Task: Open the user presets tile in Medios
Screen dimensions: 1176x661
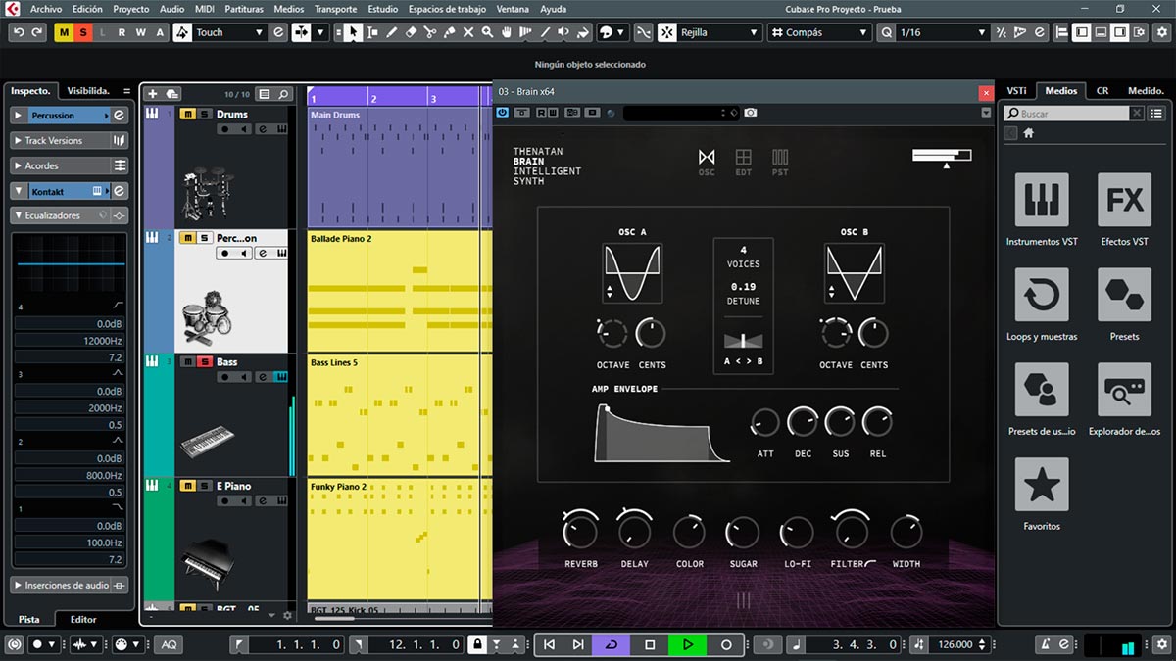Action: [1041, 390]
